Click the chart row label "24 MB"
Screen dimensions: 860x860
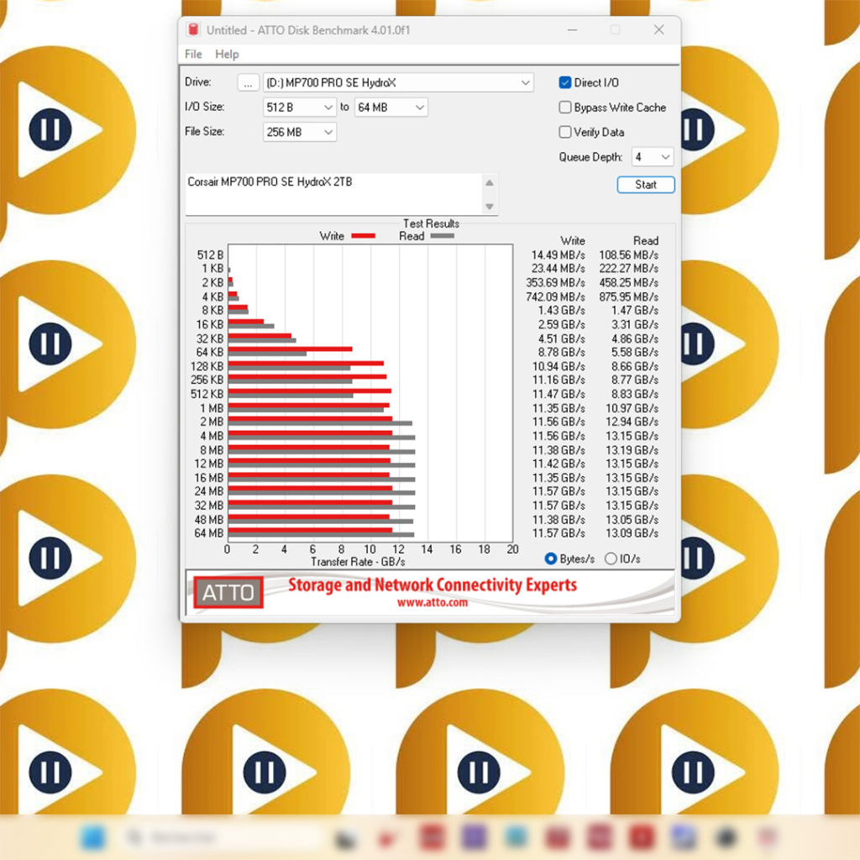pyautogui.click(x=208, y=491)
